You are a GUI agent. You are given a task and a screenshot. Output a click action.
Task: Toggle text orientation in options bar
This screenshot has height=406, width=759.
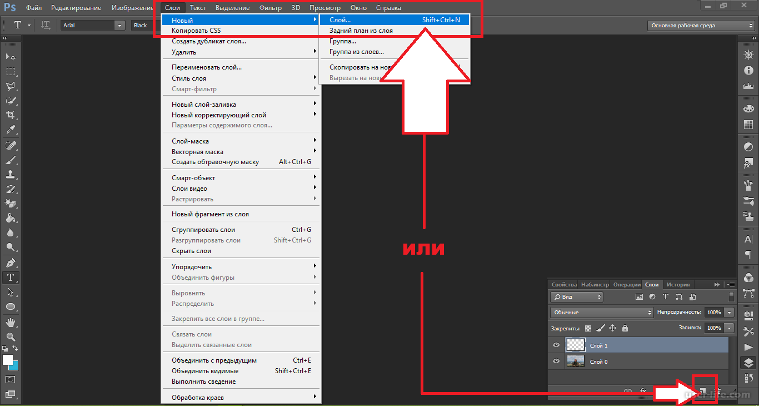coord(46,25)
